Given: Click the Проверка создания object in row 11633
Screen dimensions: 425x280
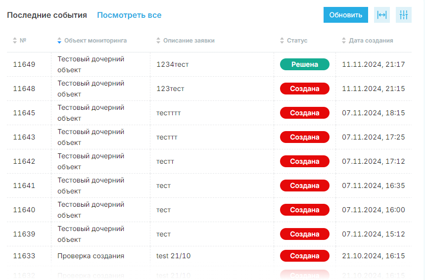Looking at the screenshot, I should (x=91, y=256).
